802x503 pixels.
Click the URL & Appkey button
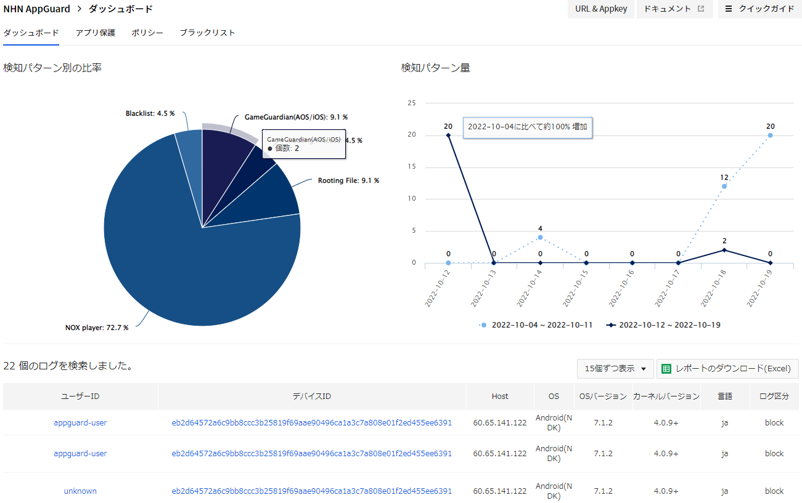click(x=600, y=9)
